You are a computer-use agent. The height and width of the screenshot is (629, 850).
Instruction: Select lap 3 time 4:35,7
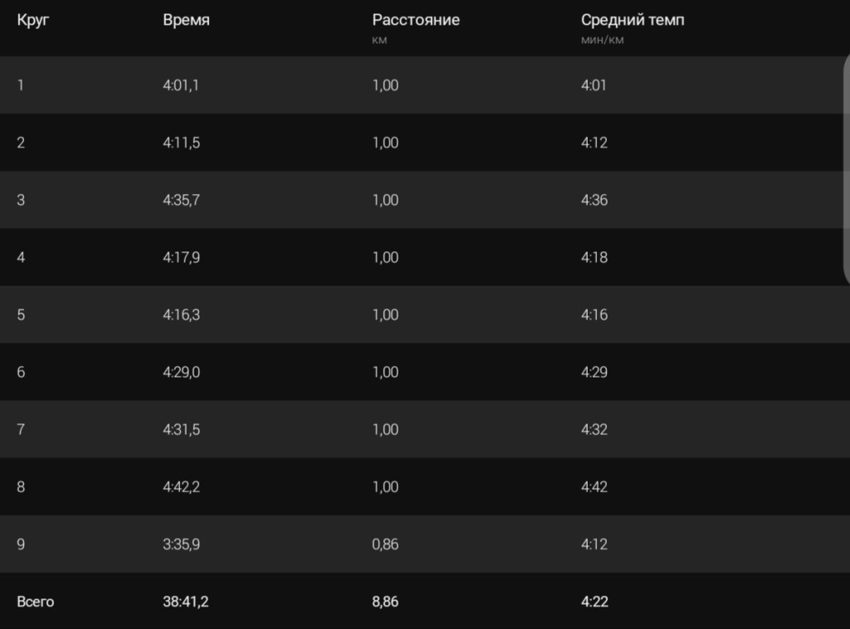click(x=181, y=200)
